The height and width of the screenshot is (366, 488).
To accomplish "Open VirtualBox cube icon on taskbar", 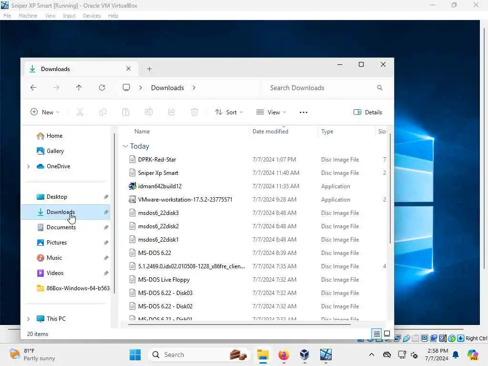I will pos(305,355).
